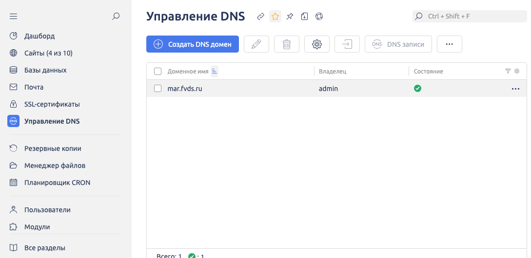Open the gear settings toolbar button
The image size is (531, 258).
coord(317,44)
